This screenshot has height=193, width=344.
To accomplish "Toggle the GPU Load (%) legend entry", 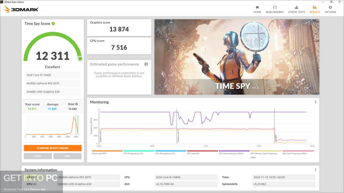I will tap(202, 152).
